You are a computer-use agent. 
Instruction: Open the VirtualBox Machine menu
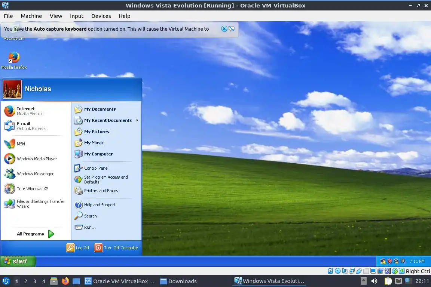(x=31, y=16)
